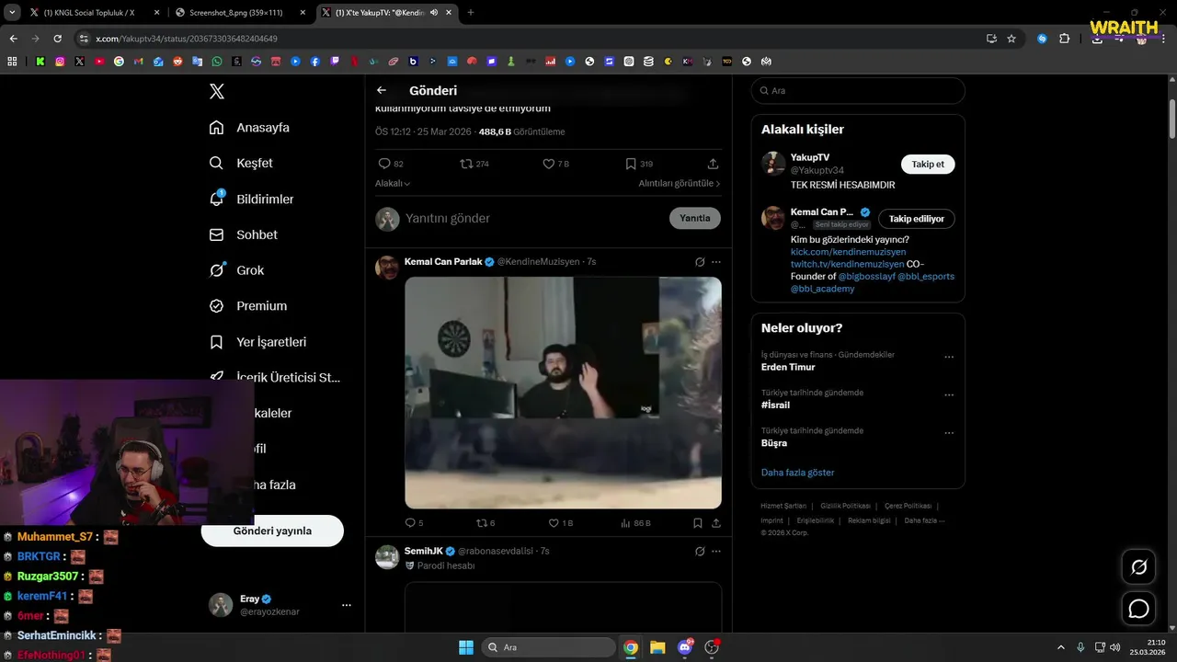The height and width of the screenshot is (662, 1177).
Task: Open more menu on Kemal Can Parlak reply
Action: point(716,262)
